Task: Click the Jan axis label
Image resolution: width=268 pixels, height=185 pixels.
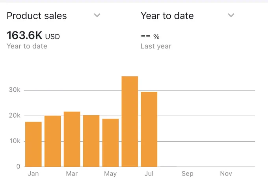Action: [x=33, y=174]
